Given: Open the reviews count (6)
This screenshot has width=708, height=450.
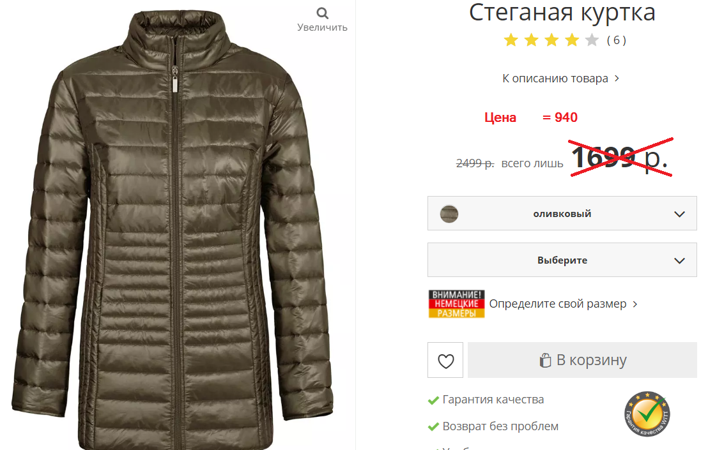Looking at the screenshot, I should point(617,41).
